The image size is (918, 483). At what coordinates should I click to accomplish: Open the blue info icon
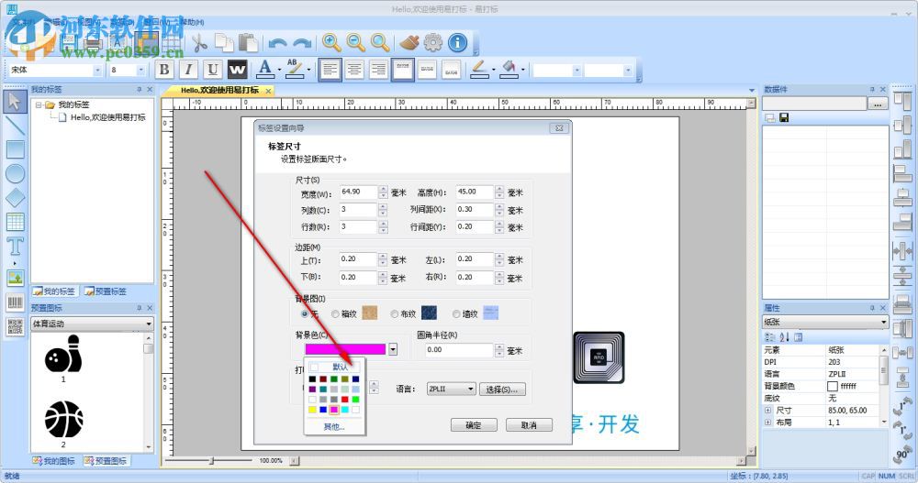(458, 43)
